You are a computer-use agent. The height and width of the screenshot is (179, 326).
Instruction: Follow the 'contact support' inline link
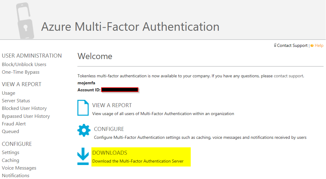coord(288,76)
